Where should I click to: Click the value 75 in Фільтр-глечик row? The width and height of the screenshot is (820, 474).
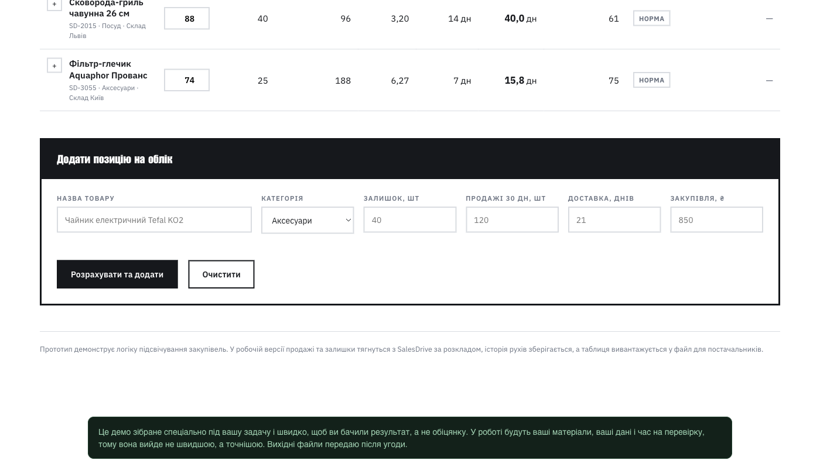614,81
